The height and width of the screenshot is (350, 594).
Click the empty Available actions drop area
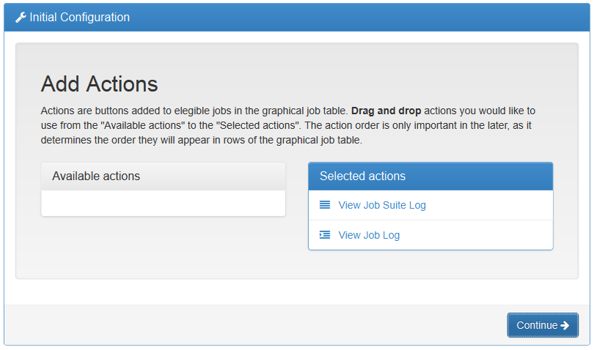pyautogui.click(x=163, y=203)
